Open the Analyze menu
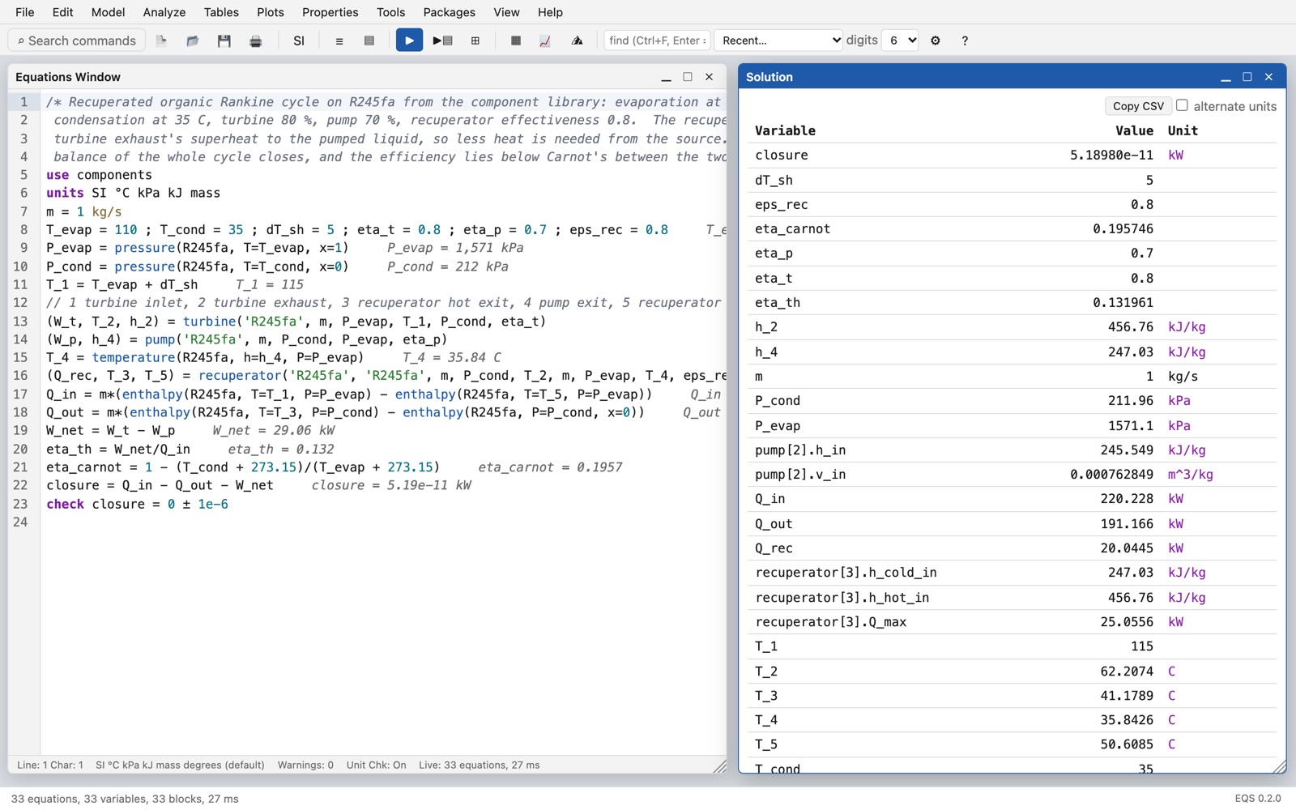The image size is (1296, 810). [x=164, y=12]
